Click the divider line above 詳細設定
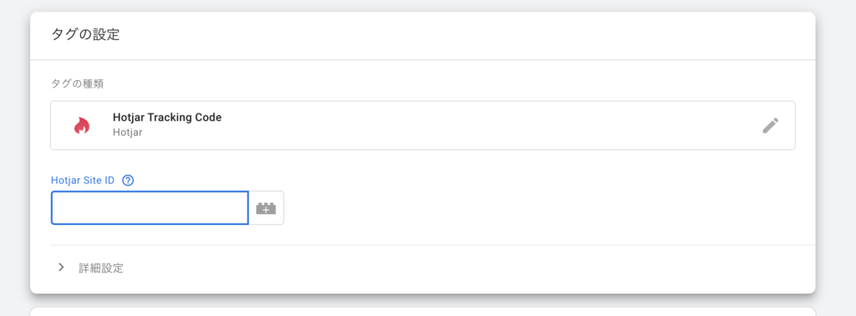Screen dimensions: 856x316 pyautogui.click(x=433, y=245)
